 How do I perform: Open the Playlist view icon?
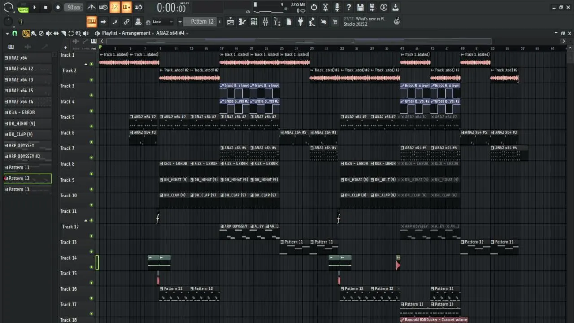[230, 22]
